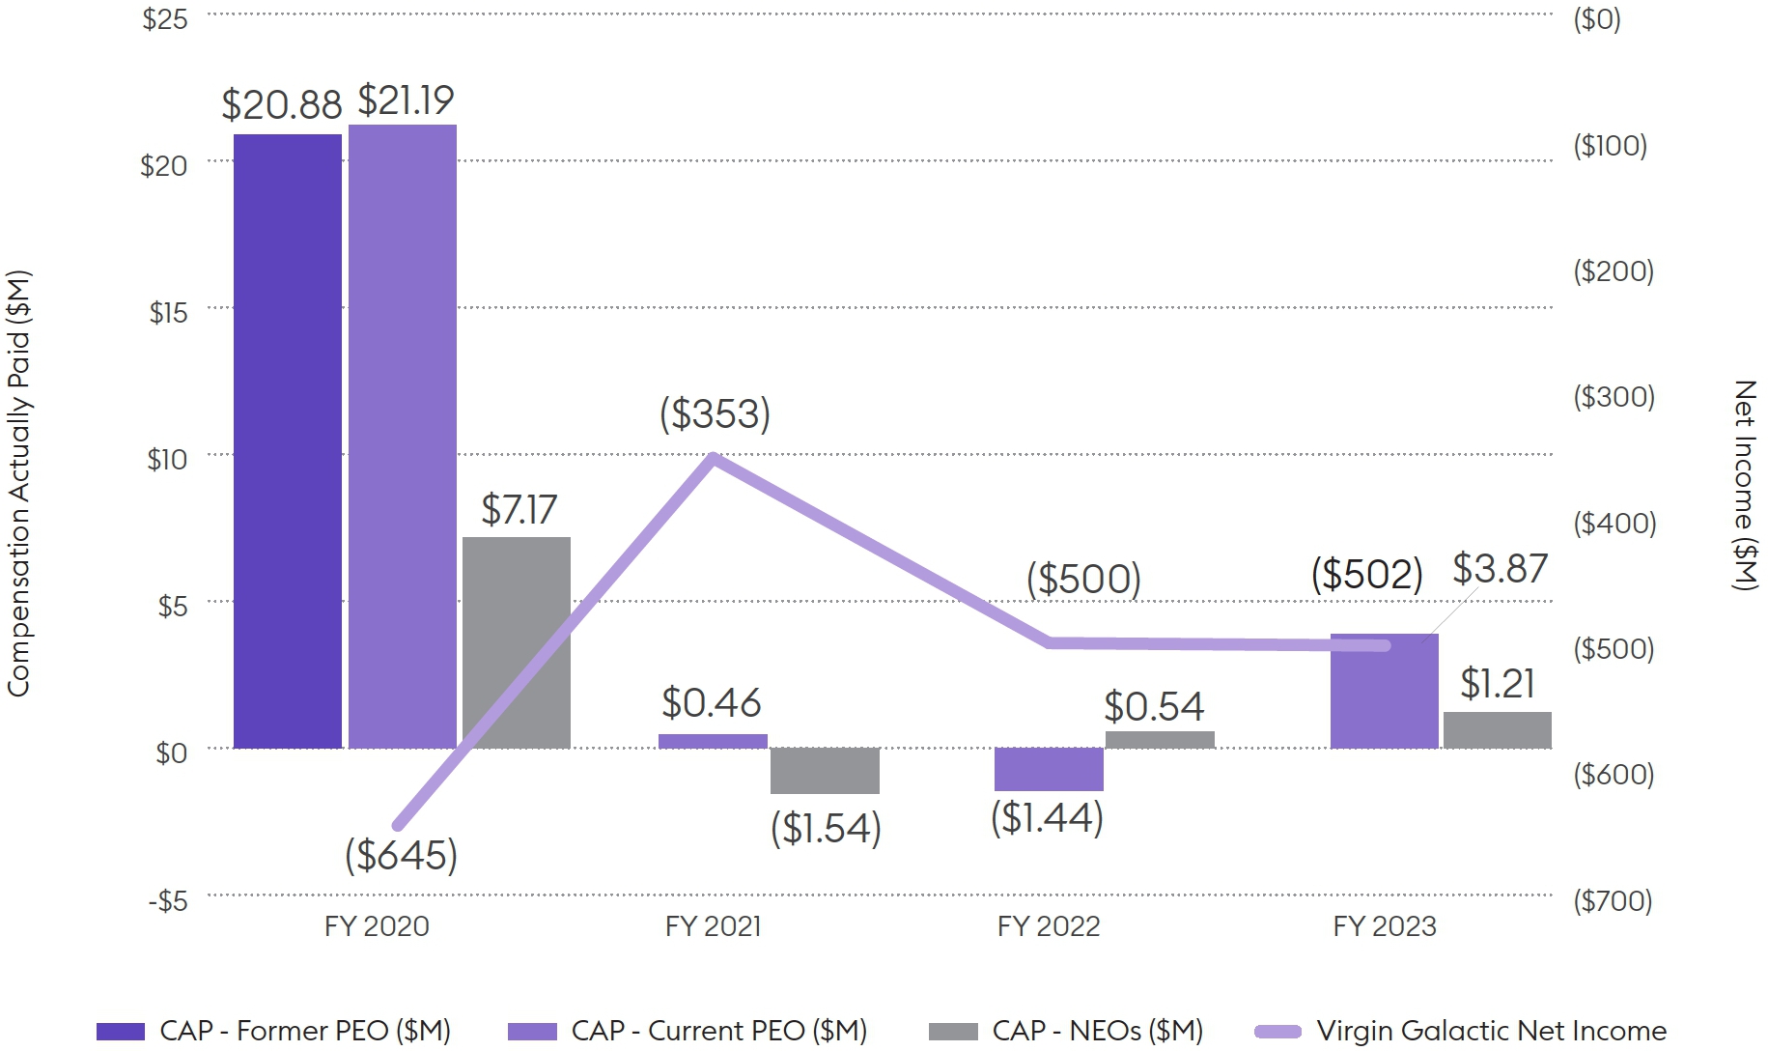Click the ($645) net income data label

[x=401, y=855]
